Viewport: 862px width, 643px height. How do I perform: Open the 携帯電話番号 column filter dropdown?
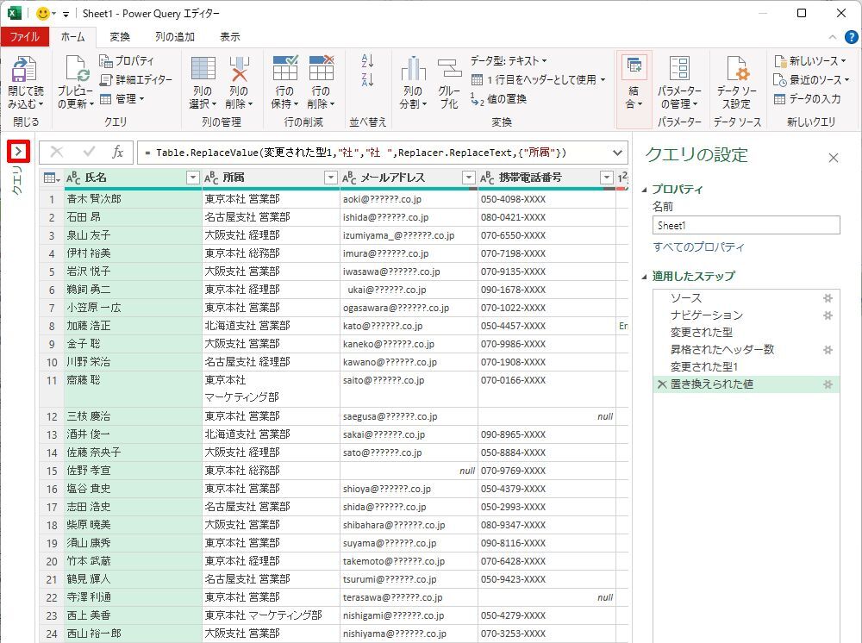click(606, 178)
